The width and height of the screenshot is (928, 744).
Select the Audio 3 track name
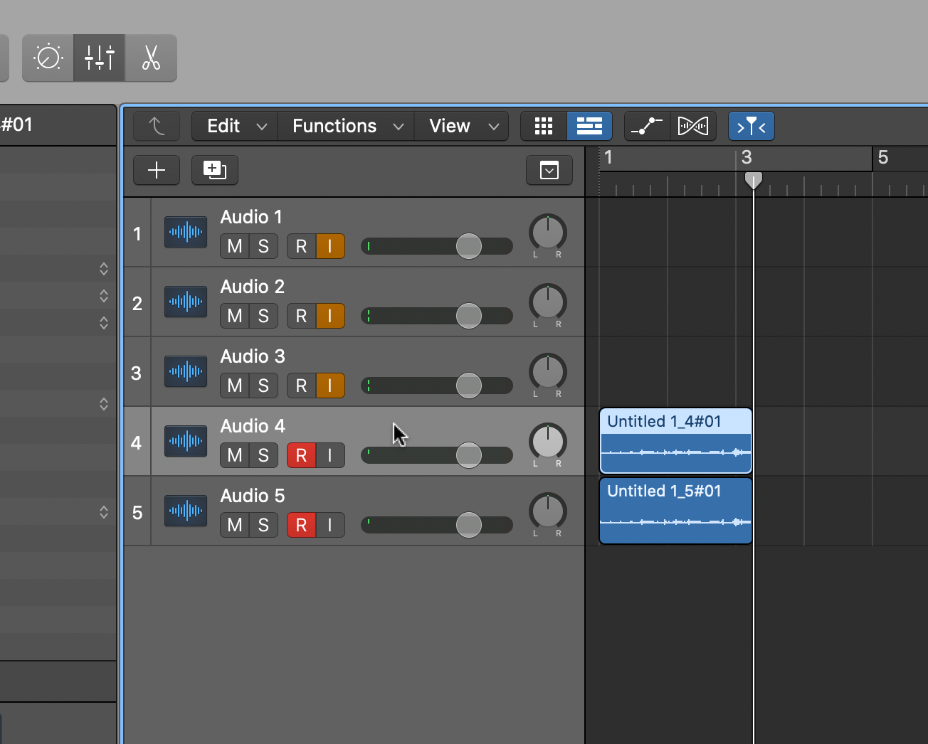(x=253, y=356)
